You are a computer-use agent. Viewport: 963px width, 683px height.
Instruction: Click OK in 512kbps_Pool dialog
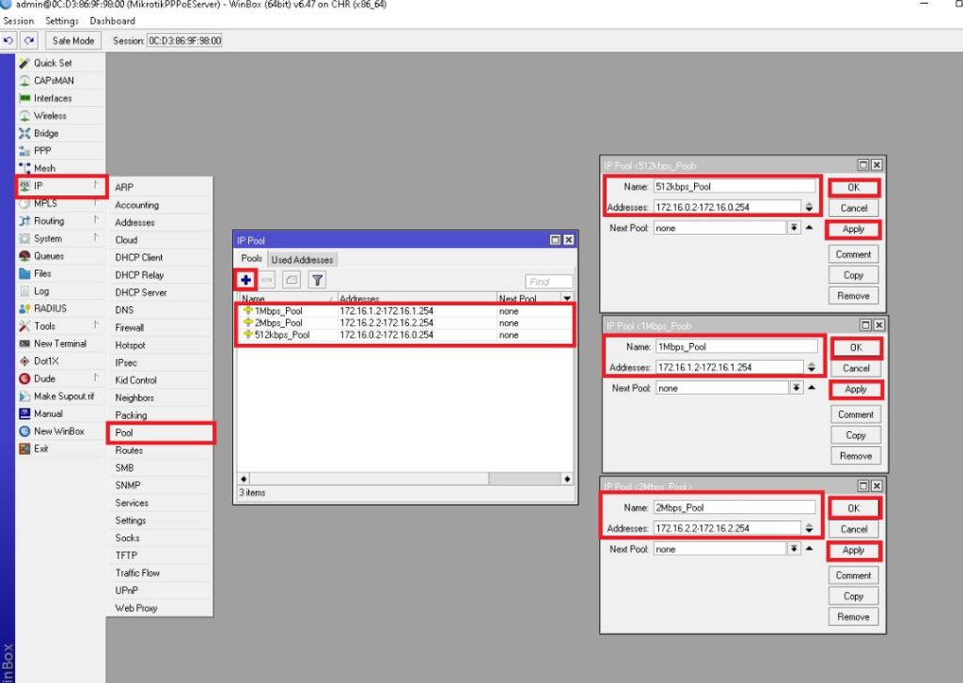[854, 188]
